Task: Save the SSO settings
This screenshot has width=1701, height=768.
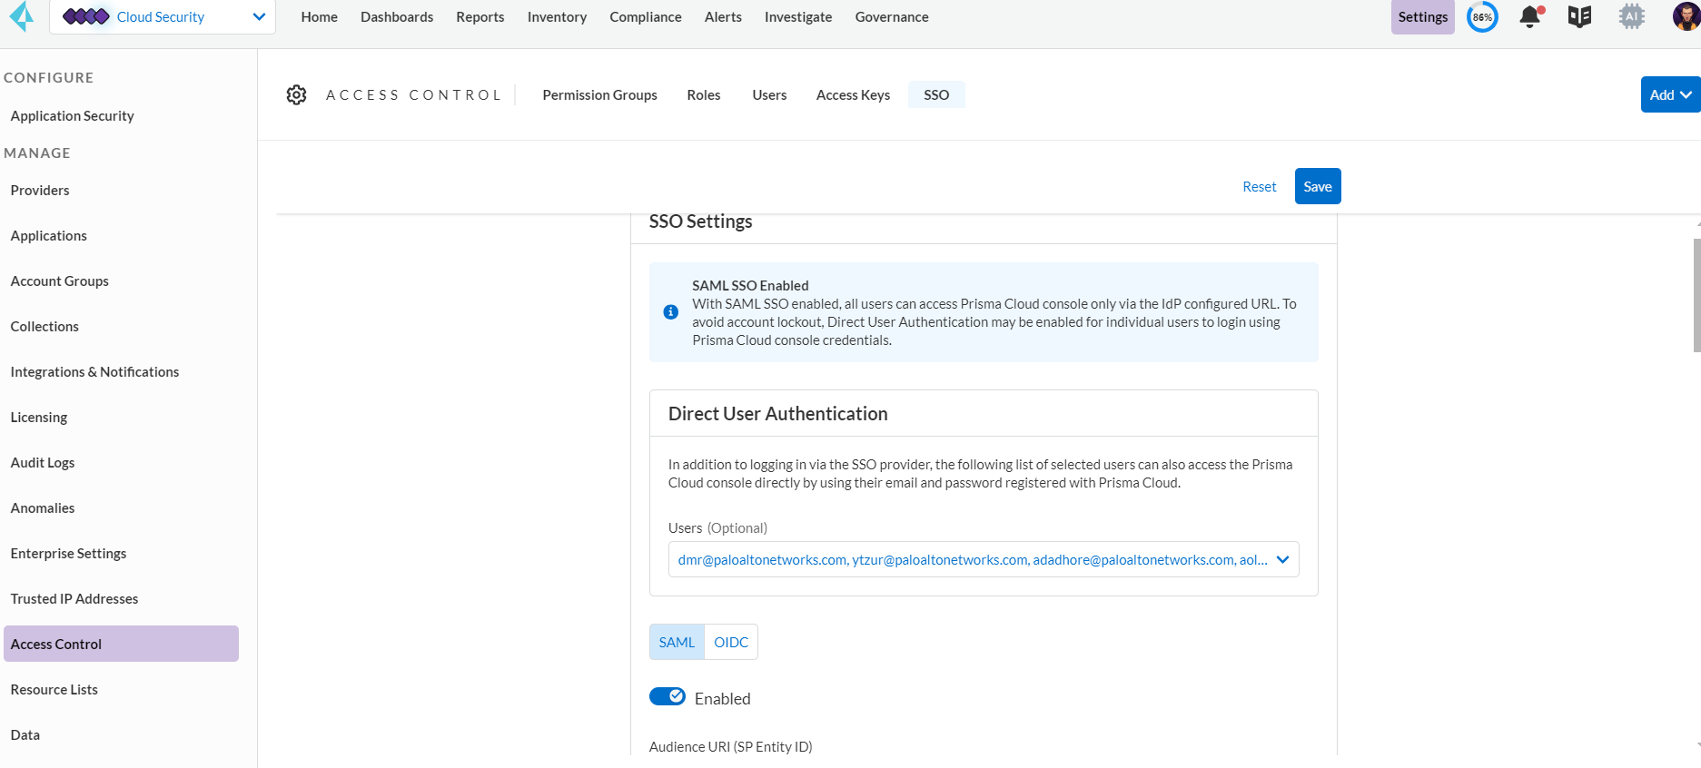Action: click(x=1318, y=186)
